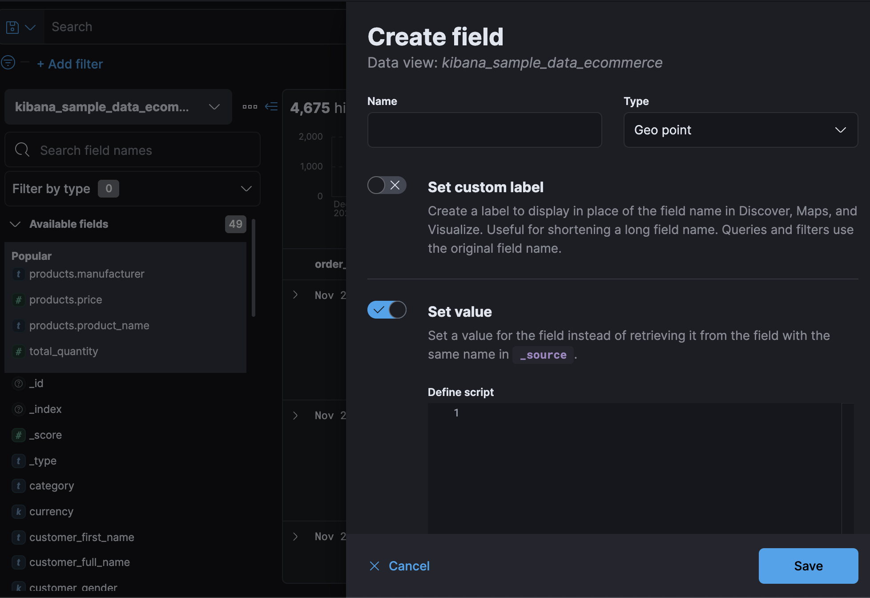Open the Type dropdown showing Geo point

click(741, 130)
